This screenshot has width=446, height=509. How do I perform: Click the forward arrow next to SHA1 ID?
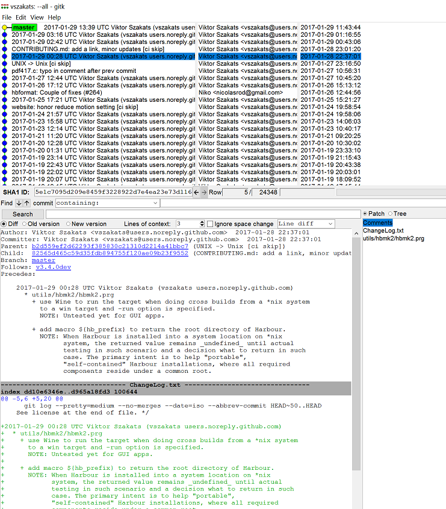pos(204,192)
